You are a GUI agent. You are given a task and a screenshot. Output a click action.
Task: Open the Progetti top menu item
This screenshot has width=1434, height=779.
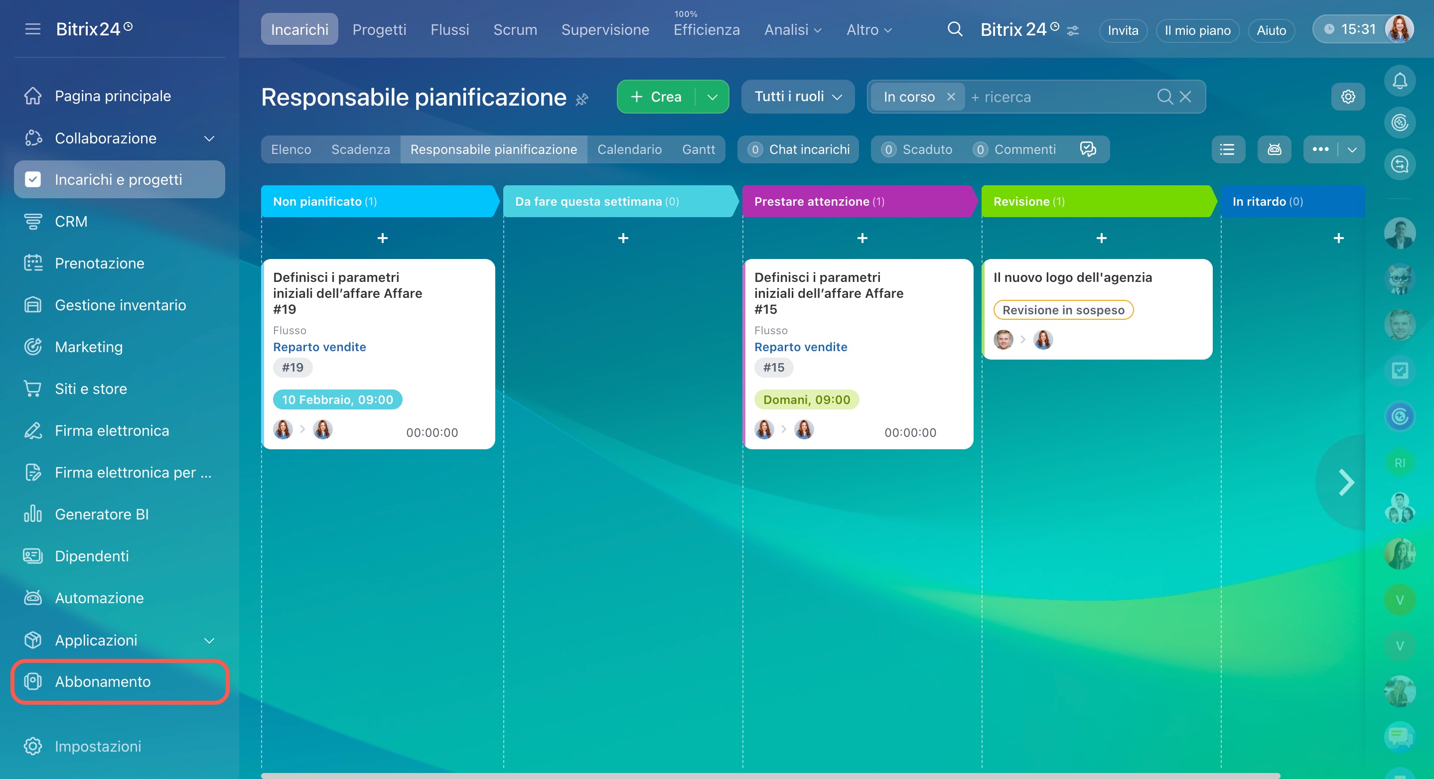(x=379, y=29)
